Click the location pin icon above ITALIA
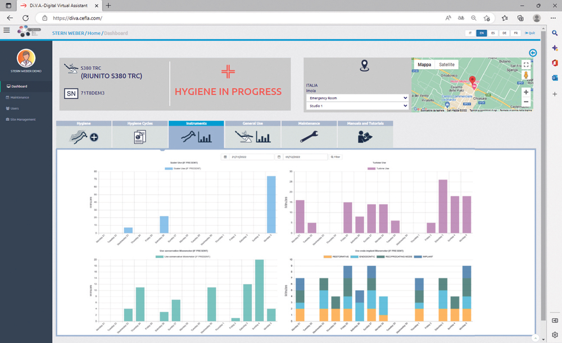 click(365, 66)
